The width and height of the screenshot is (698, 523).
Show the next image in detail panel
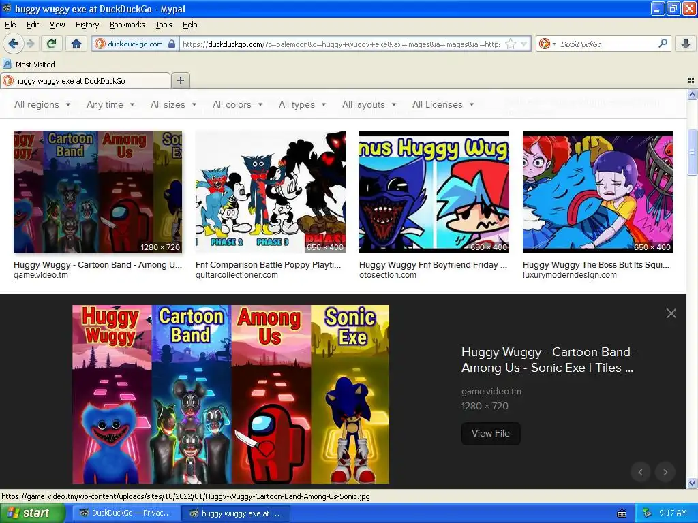pos(665,472)
